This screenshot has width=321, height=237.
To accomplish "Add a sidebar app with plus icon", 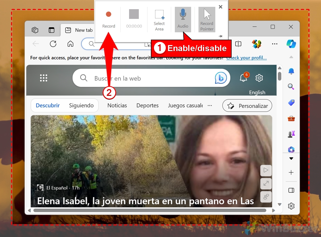I will pyautogui.click(x=291, y=172).
